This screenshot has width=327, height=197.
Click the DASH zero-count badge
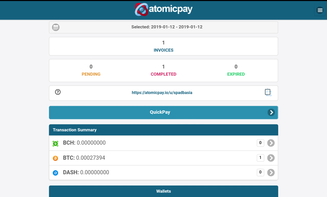[x=260, y=172]
